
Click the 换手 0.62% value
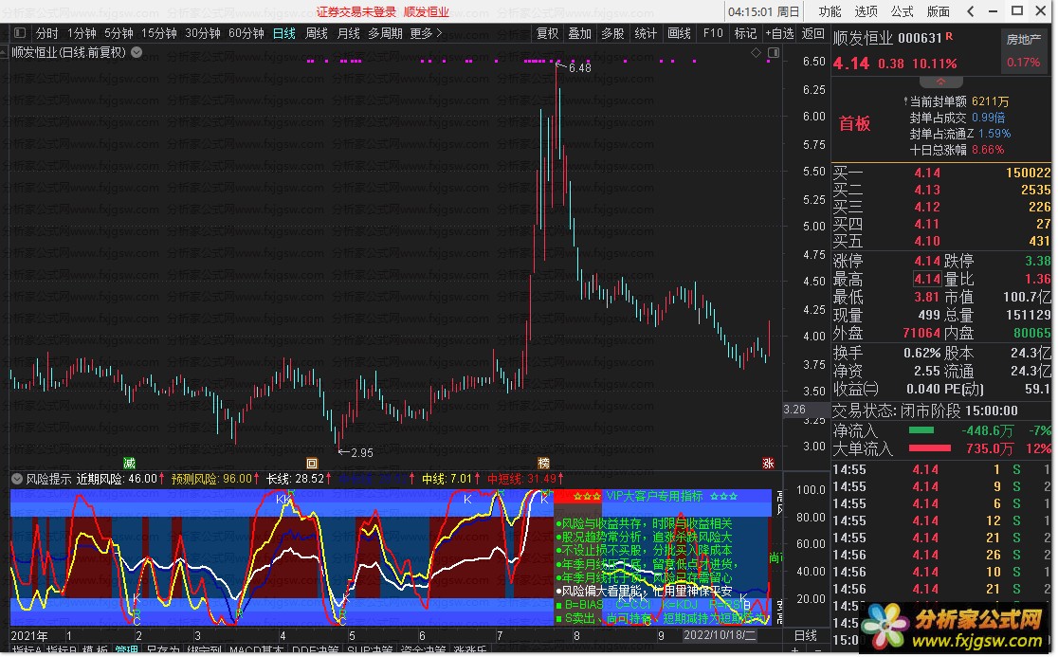(x=921, y=353)
